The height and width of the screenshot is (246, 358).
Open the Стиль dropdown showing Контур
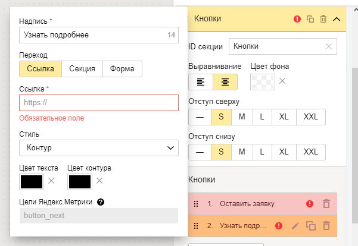click(99, 148)
